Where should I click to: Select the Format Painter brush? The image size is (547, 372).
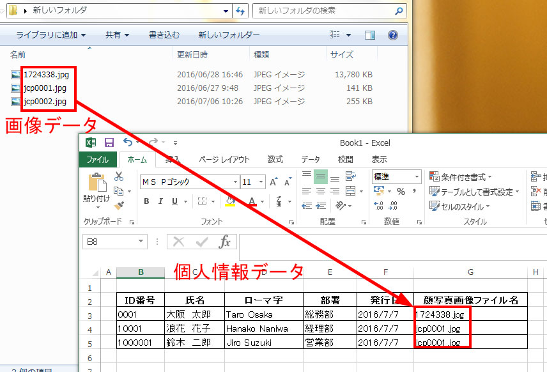click(119, 205)
